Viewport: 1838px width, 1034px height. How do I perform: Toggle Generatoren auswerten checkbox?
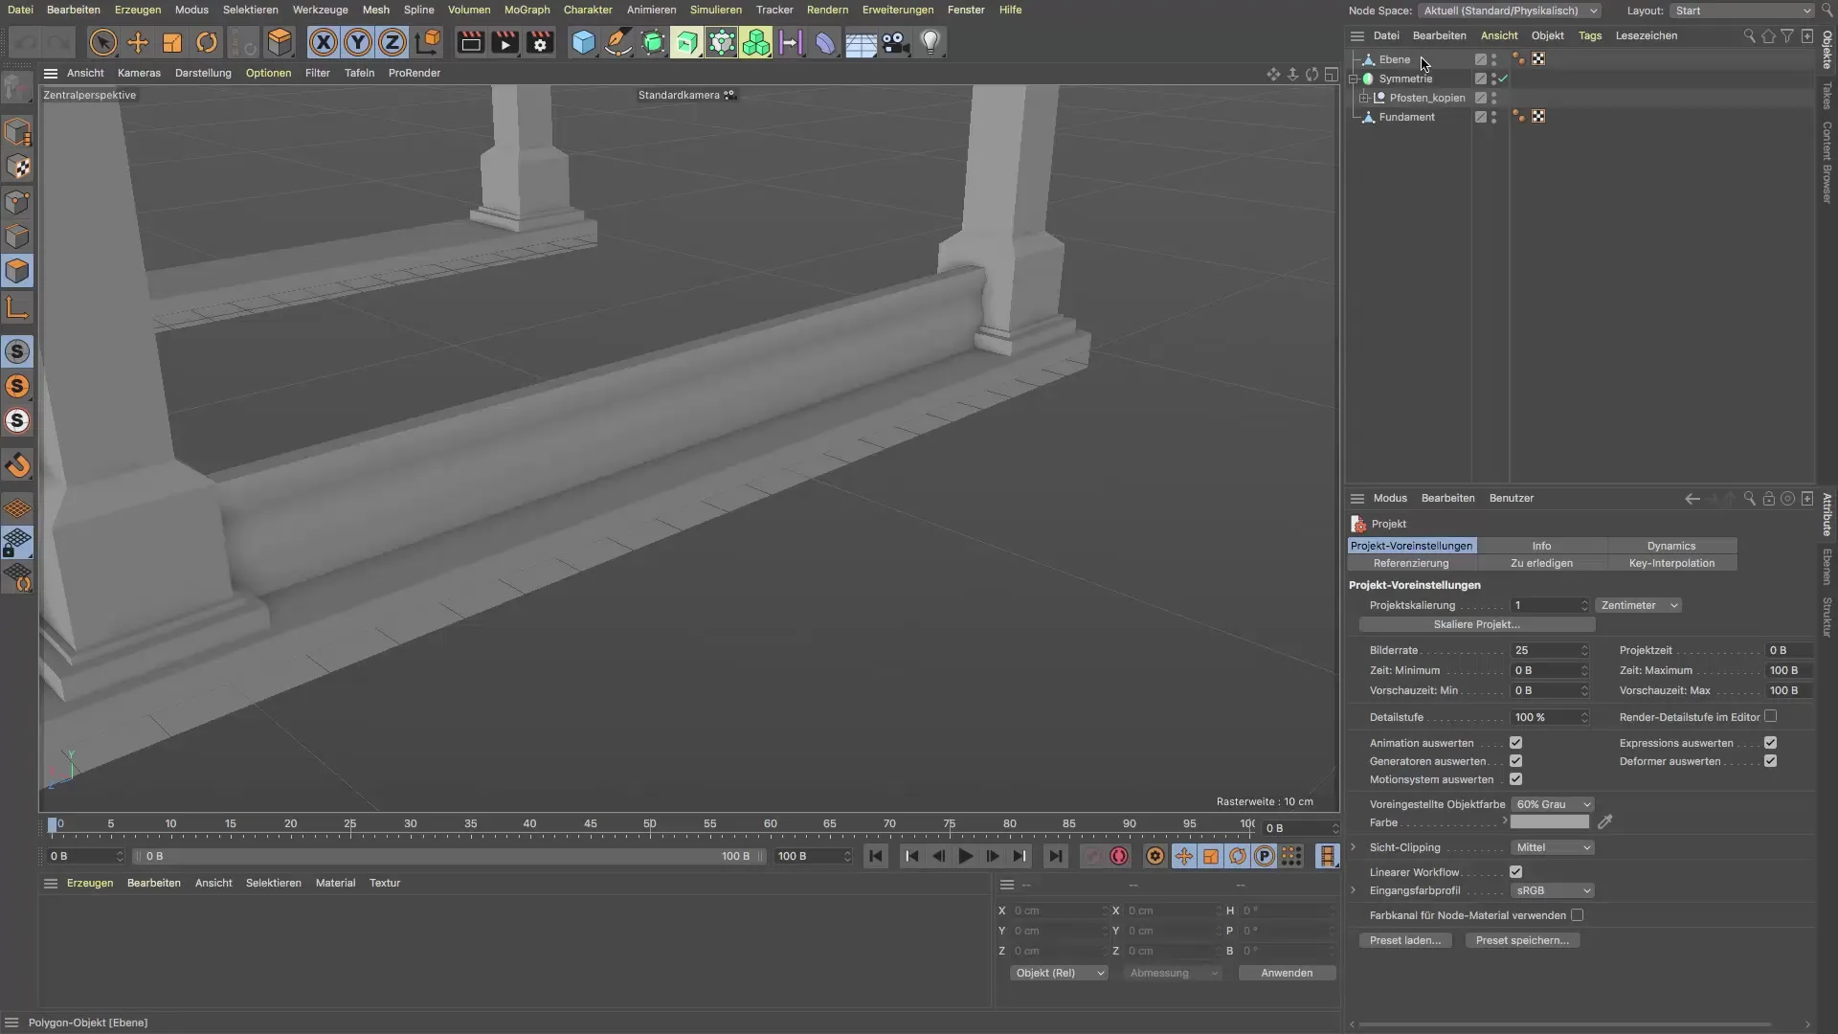[1515, 761]
